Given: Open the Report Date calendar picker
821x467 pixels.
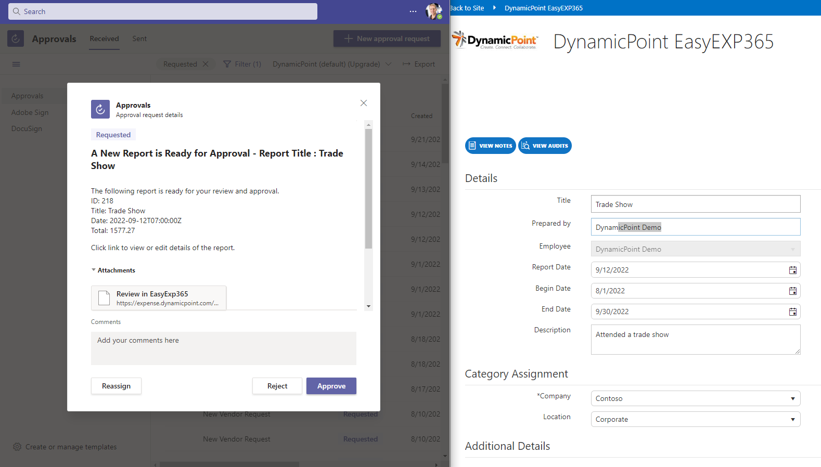Looking at the screenshot, I should 793,270.
